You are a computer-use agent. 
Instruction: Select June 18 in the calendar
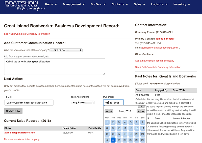coord(125,134)
